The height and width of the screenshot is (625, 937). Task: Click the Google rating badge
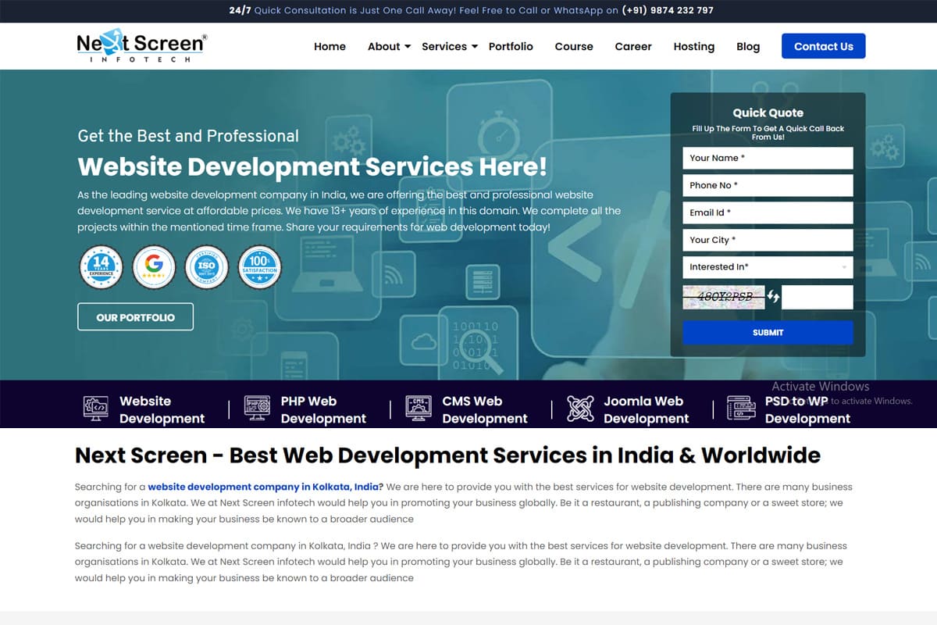tap(154, 267)
